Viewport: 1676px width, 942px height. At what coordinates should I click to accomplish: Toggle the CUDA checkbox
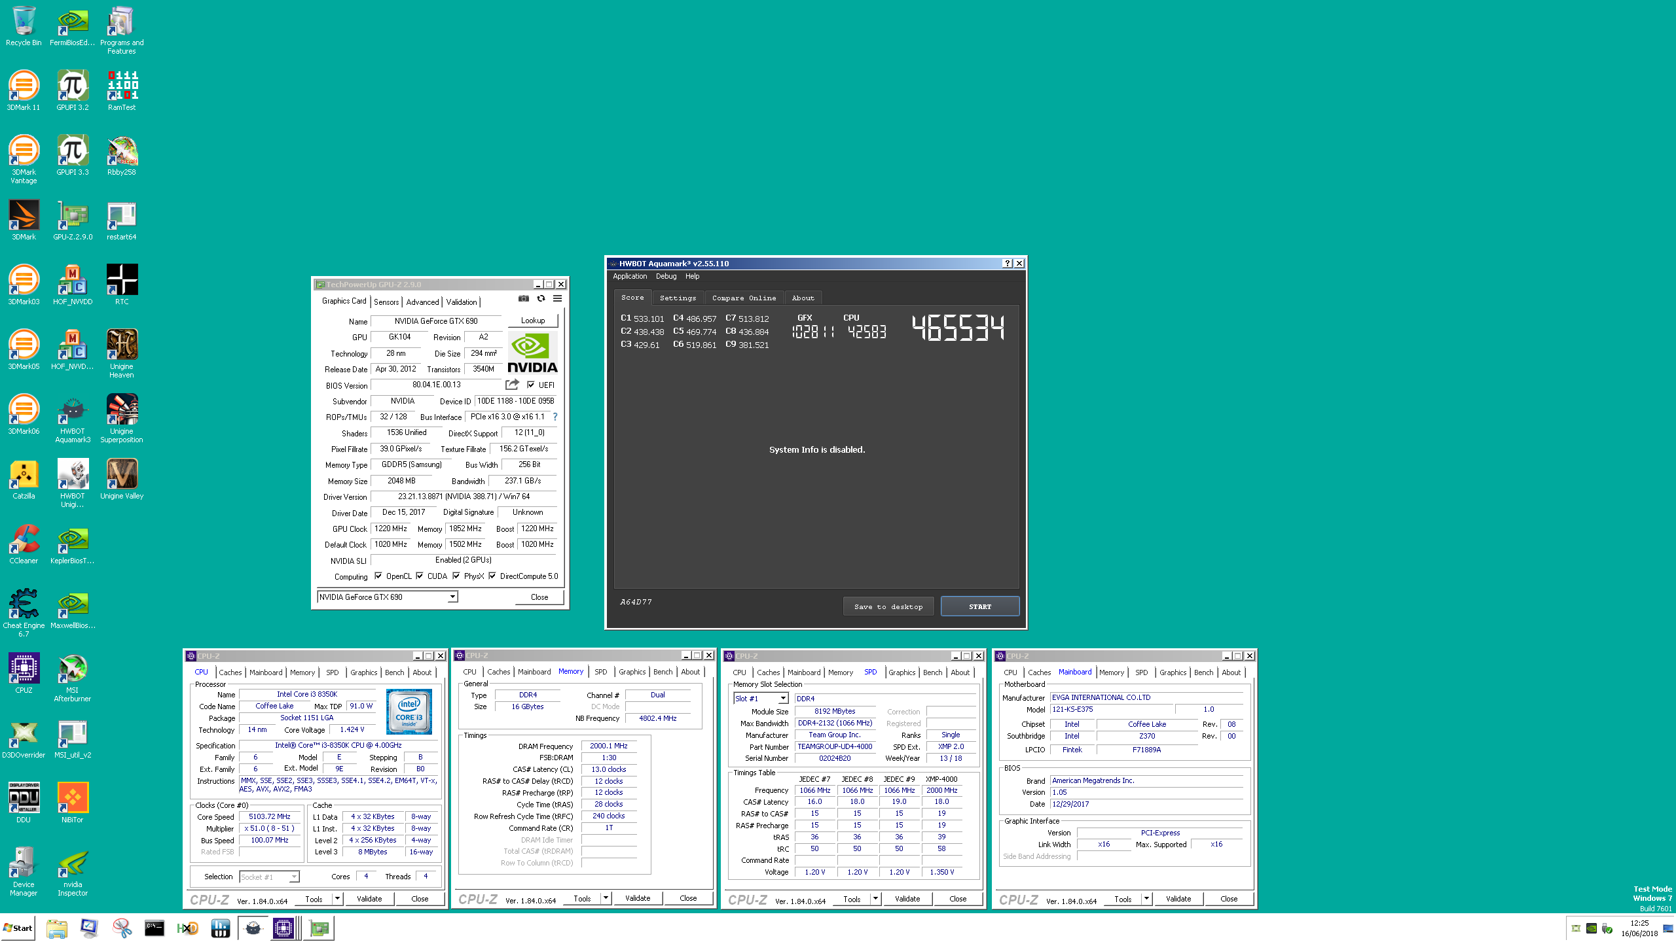420,576
